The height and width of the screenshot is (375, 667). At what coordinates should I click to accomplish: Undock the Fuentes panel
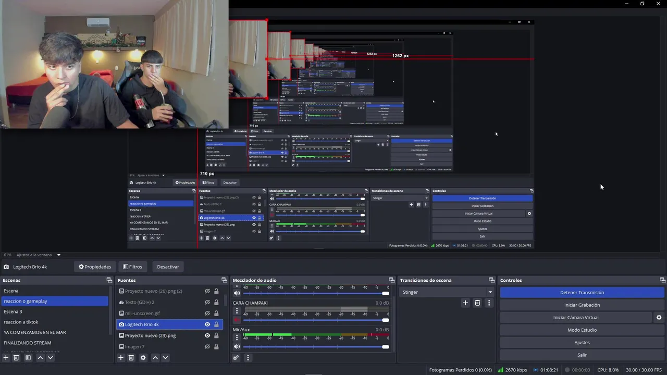[224, 280]
